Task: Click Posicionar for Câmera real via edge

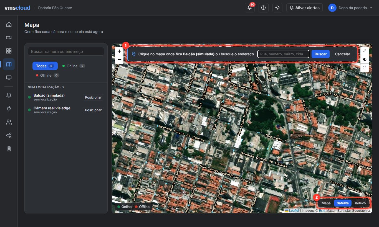Action: (x=93, y=110)
